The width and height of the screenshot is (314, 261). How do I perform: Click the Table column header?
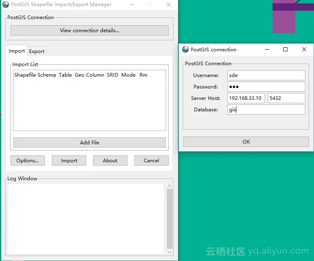(66, 75)
